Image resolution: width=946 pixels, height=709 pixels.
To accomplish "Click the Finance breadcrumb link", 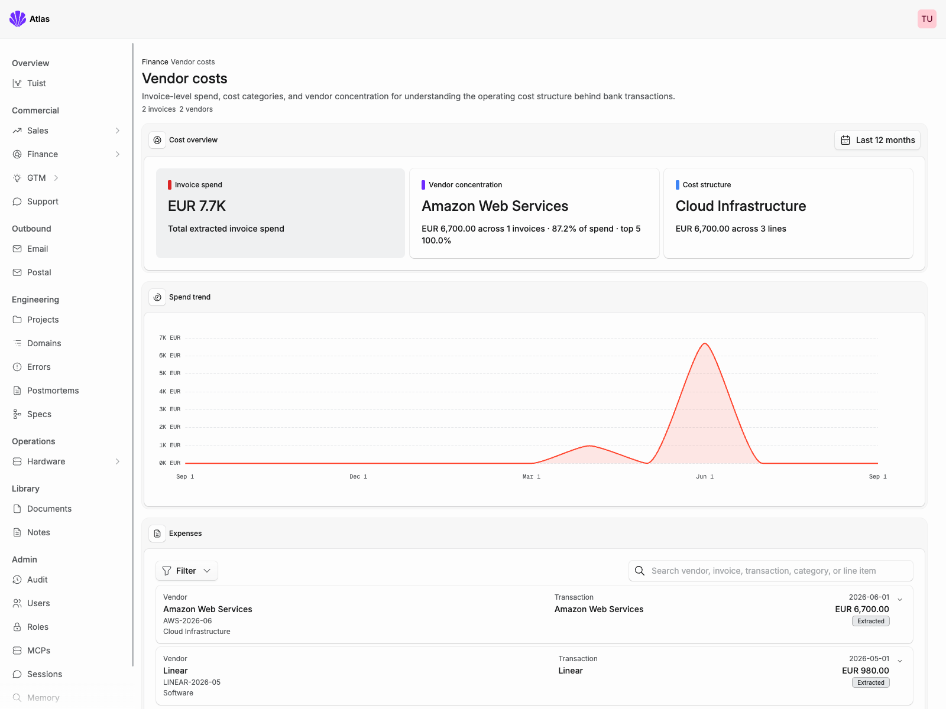I will click(155, 62).
